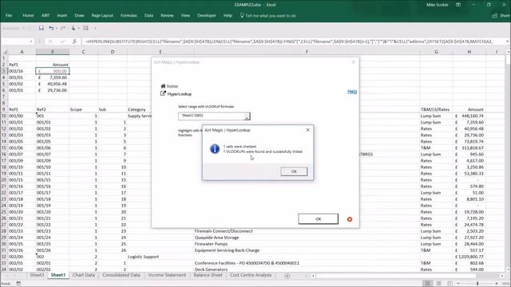Switch to Page Layout view icon

[x=438, y=284]
